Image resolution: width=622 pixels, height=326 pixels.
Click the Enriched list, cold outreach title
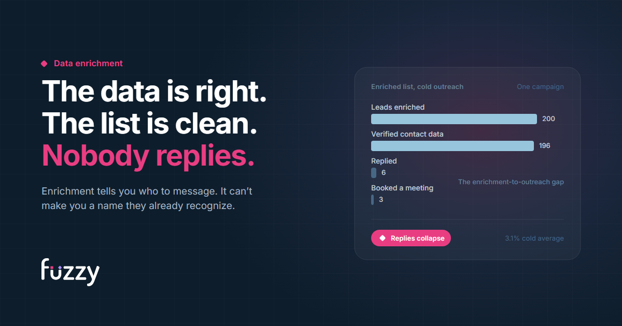pos(417,86)
